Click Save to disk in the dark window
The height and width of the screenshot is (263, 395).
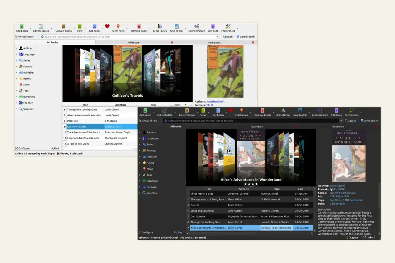tap(300, 112)
